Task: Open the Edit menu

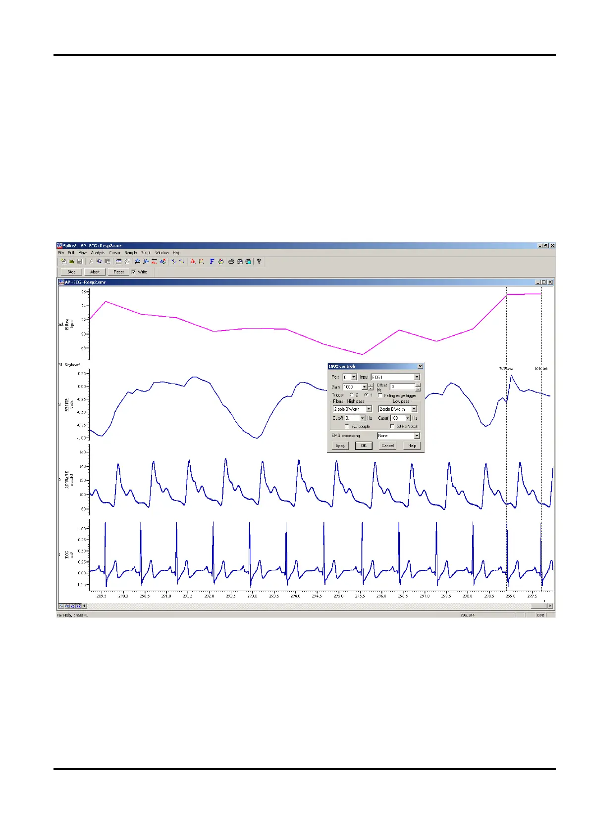Action: (x=71, y=253)
